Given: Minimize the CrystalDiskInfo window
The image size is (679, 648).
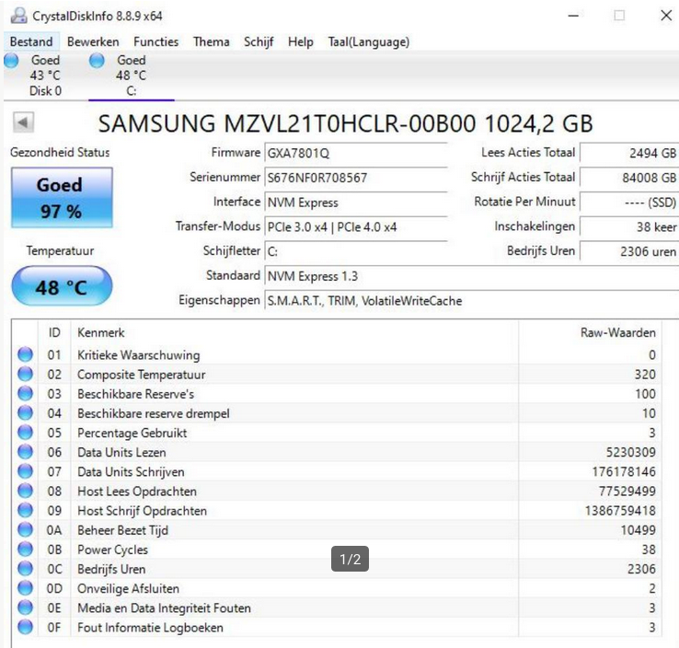Looking at the screenshot, I should [573, 16].
